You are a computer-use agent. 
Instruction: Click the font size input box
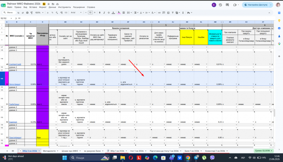click(x=90, y=13)
